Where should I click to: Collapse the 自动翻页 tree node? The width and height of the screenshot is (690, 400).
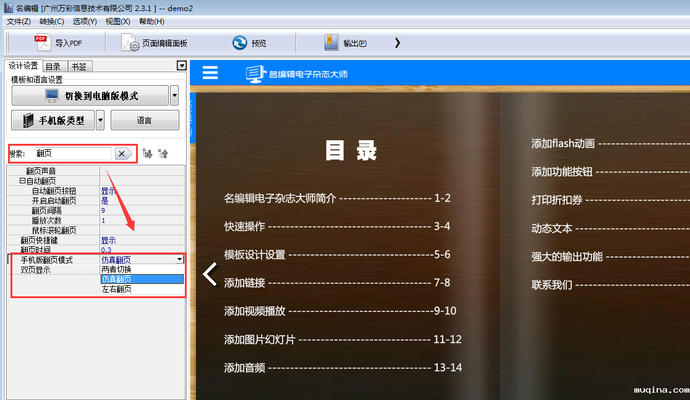[22, 181]
